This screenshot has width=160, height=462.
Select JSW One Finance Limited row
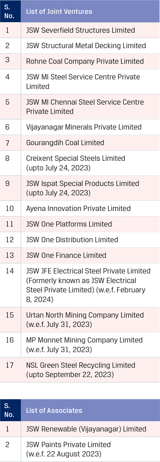point(66,255)
